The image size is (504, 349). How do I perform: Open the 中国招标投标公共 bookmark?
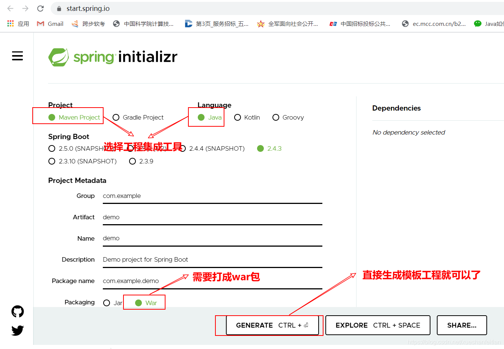(x=360, y=24)
